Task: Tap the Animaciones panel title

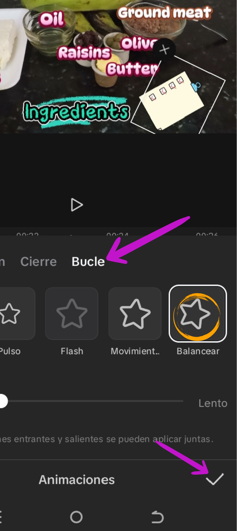Action: 77,480
